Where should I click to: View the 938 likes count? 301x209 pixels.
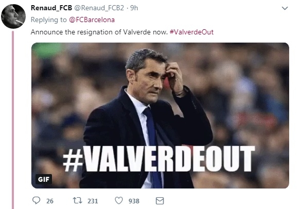tap(134, 201)
